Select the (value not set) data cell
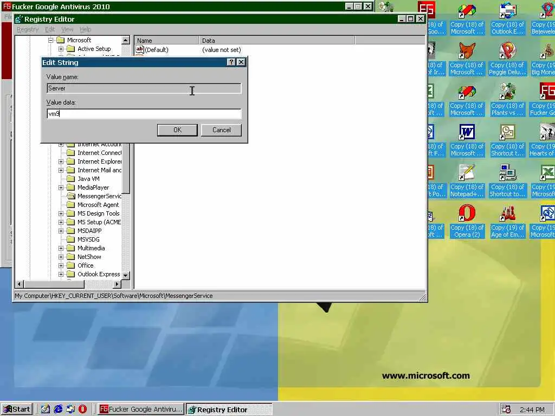Viewport: 555px width, 416px height. point(222,50)
